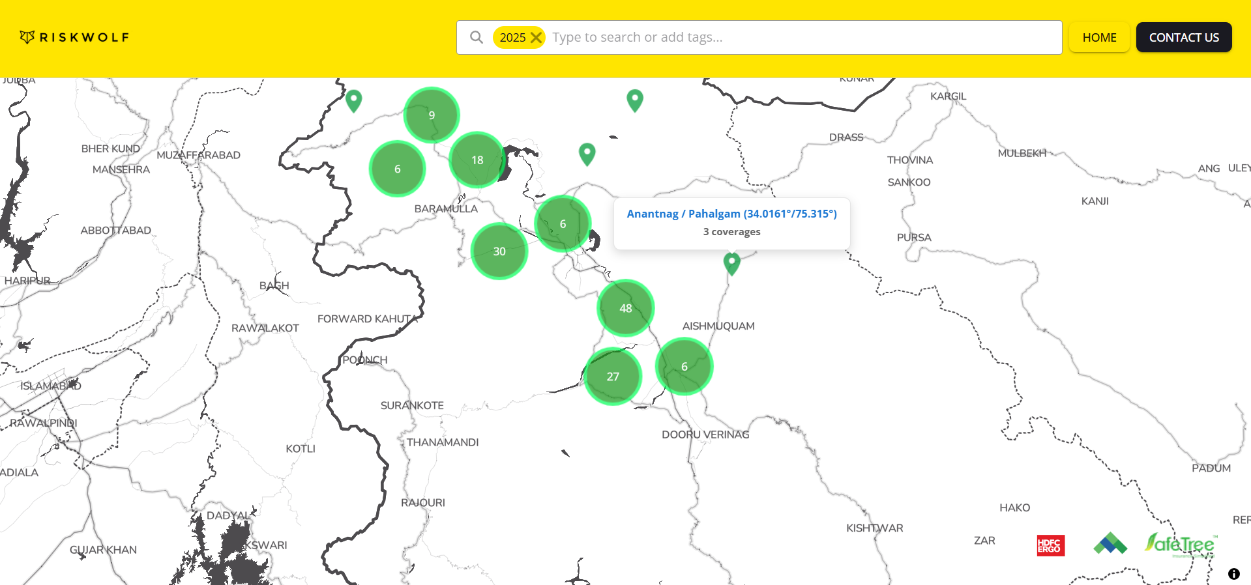Select the map pin left of cluster 9
Screen dimensions: 1251x585
pos(353,100)
